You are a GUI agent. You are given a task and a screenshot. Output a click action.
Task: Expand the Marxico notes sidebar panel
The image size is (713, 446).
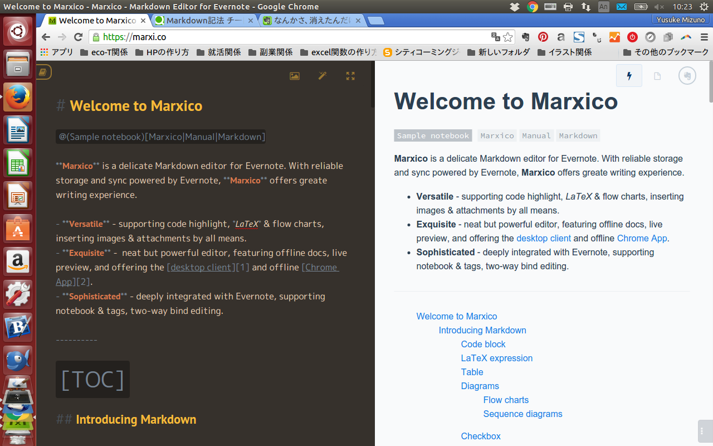[43, 72]
